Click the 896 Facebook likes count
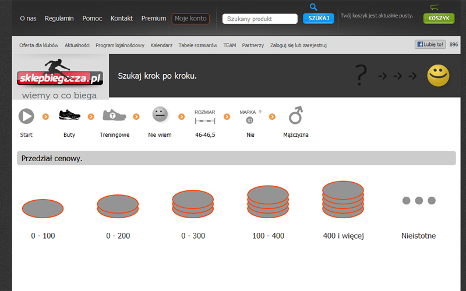Image resolution: width=466 pixels, height=291 pixels. [x=454, y=45]
